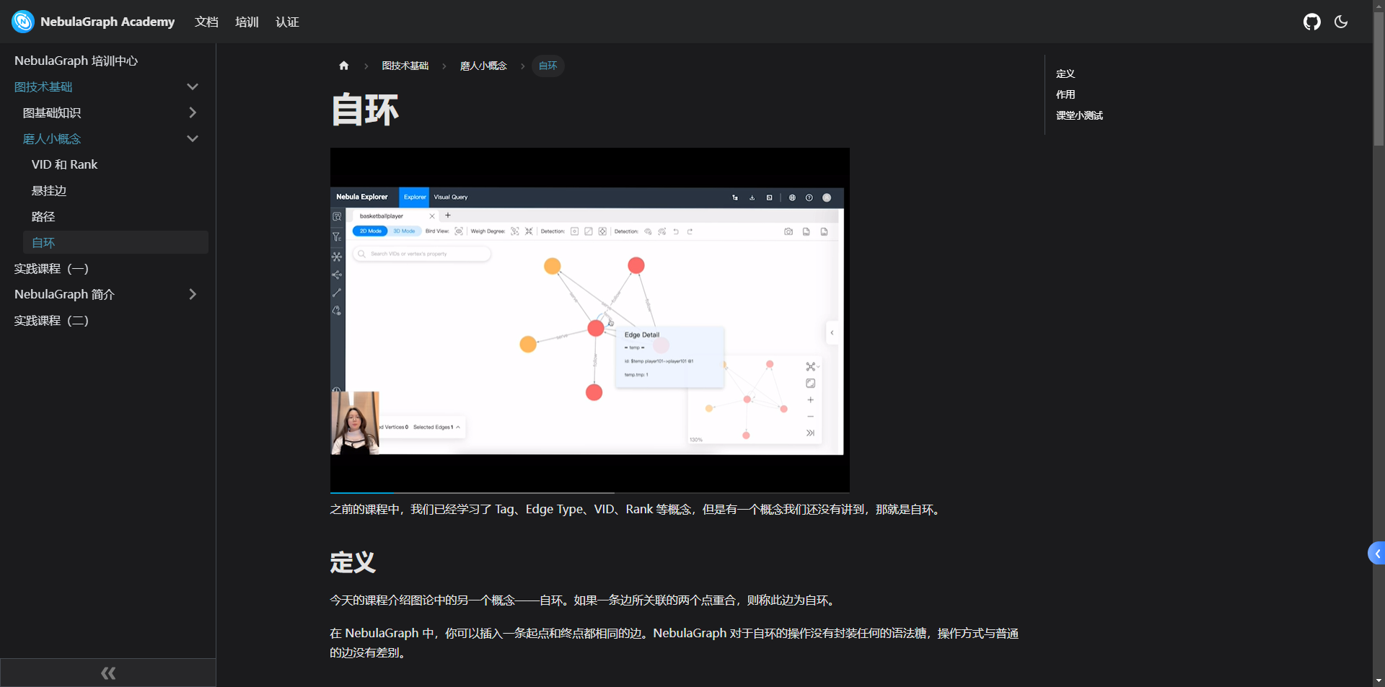Click the Selected Edges 1 dropdown in video
The height and width of the screenshot is (687, 1385).
(436, 427)
